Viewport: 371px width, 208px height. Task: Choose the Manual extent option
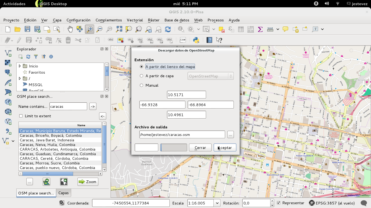[142, 85]
